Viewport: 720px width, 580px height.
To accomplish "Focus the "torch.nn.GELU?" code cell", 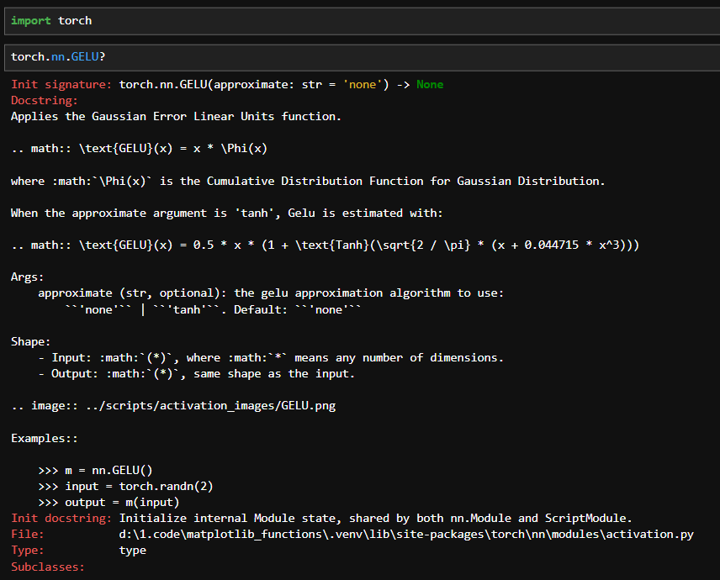I will (336, 56).
